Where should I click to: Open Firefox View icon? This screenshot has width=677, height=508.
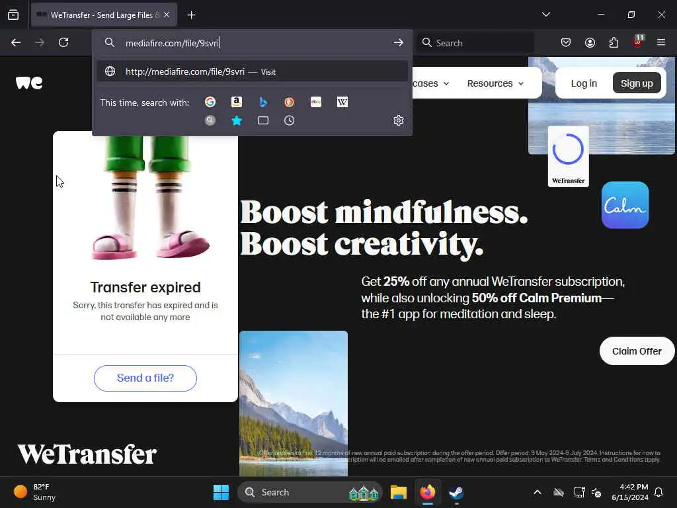coord(13,15)
